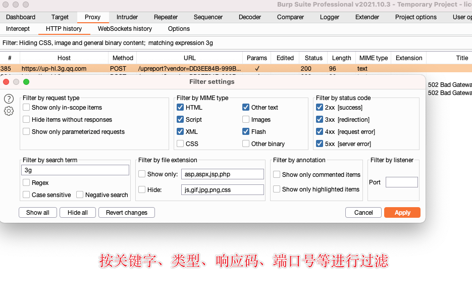This screenshot has width=472, height=290.
Task: Sort history by Extension column
Action: pos(409,58)
